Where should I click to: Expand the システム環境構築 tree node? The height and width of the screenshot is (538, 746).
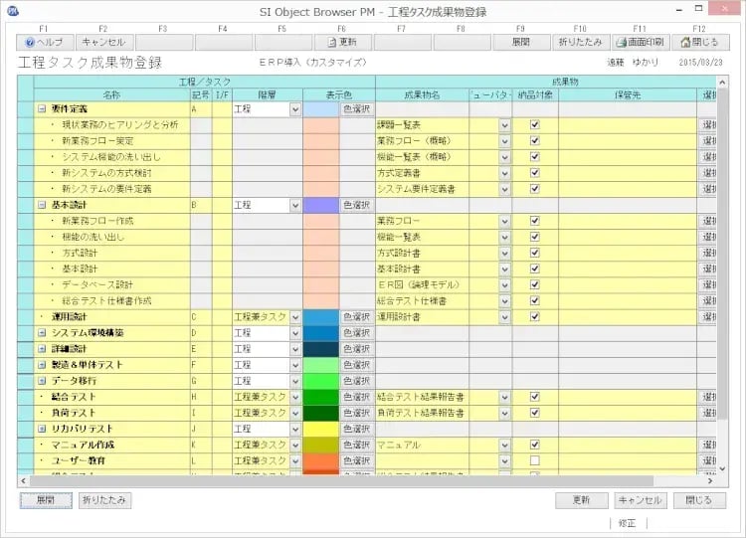pyautogui.click(x=42, y=332)
